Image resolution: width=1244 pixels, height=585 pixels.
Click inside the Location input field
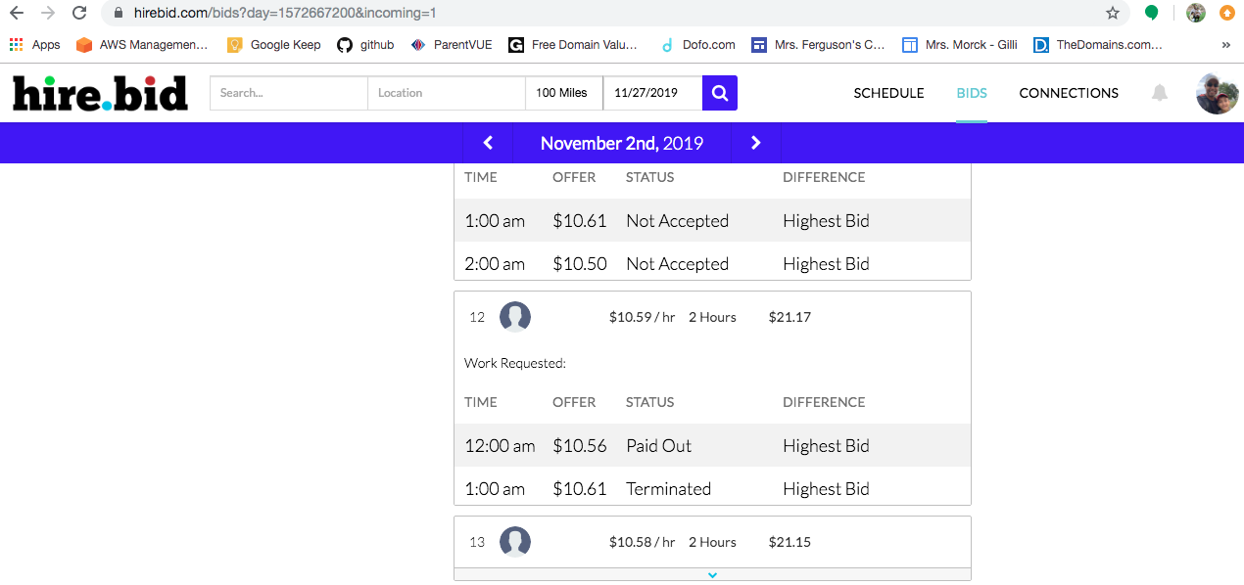446,93
